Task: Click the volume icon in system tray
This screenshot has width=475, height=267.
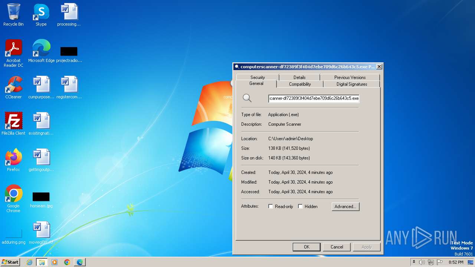Action: click(x=422, y=262)
